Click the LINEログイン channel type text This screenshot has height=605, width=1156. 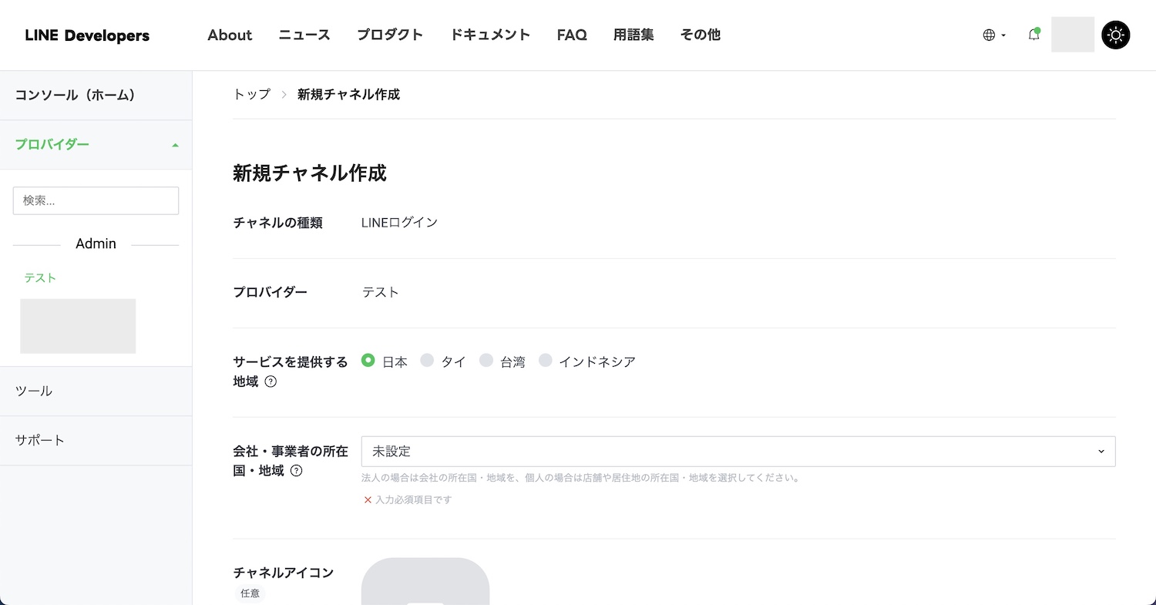pyautogui.click(x=399, y=222)
